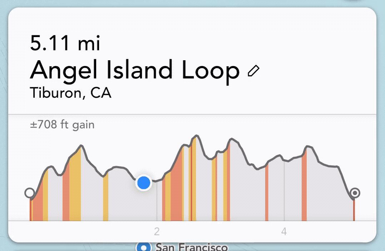Click the mile 4 axis label
Screen dimensions: 385x251
coord(284,231)
